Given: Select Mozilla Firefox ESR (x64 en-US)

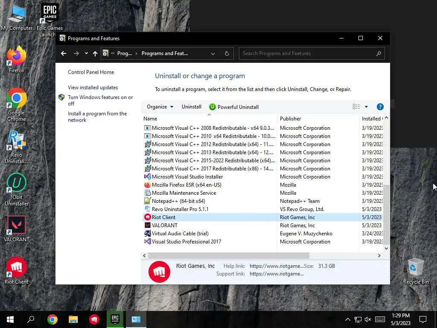Looking at the screenshot, I should click(x=262, y=185).
